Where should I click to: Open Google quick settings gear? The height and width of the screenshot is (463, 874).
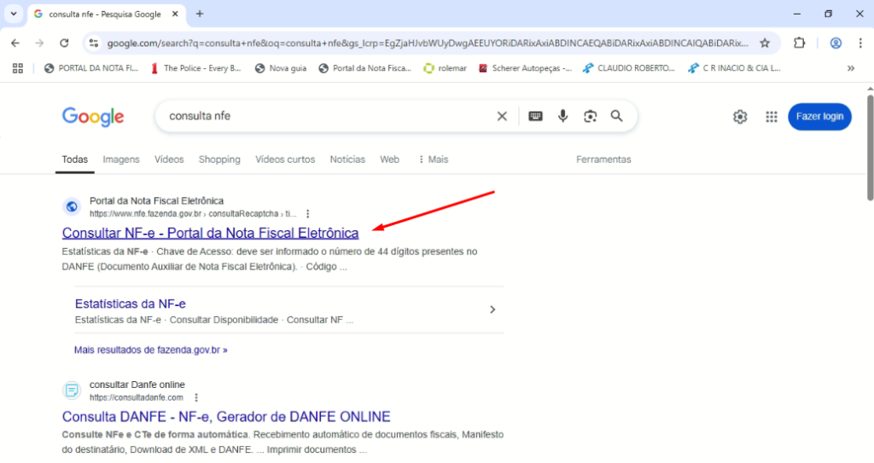coord(740,117)
